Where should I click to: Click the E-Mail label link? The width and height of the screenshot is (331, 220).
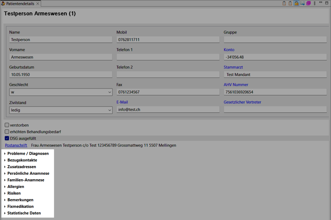122,102
